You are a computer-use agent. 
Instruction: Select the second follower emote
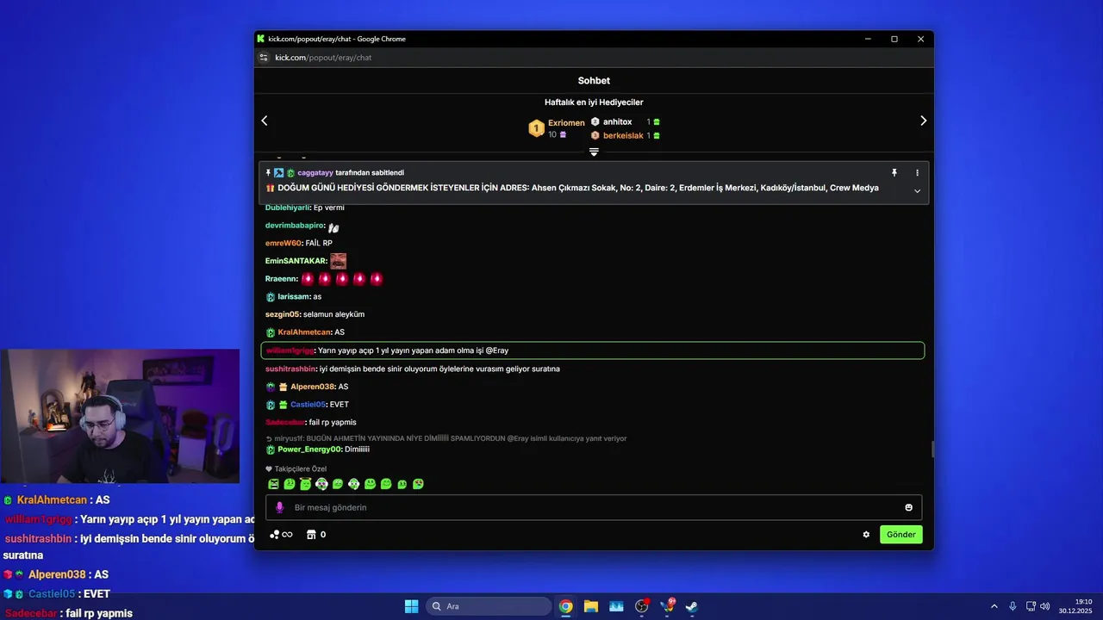tap(290, 484)
